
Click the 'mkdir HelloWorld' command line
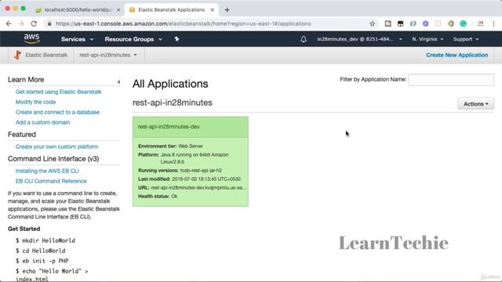45,240
